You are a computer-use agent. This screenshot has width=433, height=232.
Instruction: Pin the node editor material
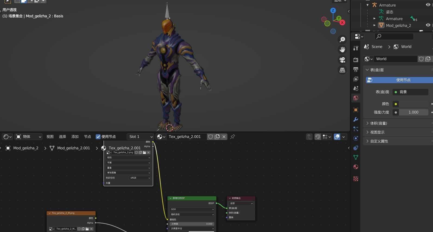pos(233,137)
